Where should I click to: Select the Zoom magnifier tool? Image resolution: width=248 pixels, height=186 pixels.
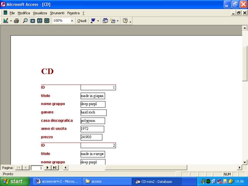(x=25, y=21)
